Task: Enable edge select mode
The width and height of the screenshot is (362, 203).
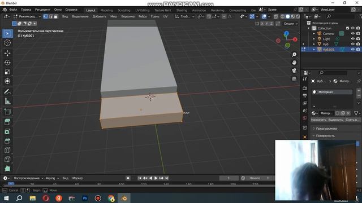Action: click(x=51, y=16)
